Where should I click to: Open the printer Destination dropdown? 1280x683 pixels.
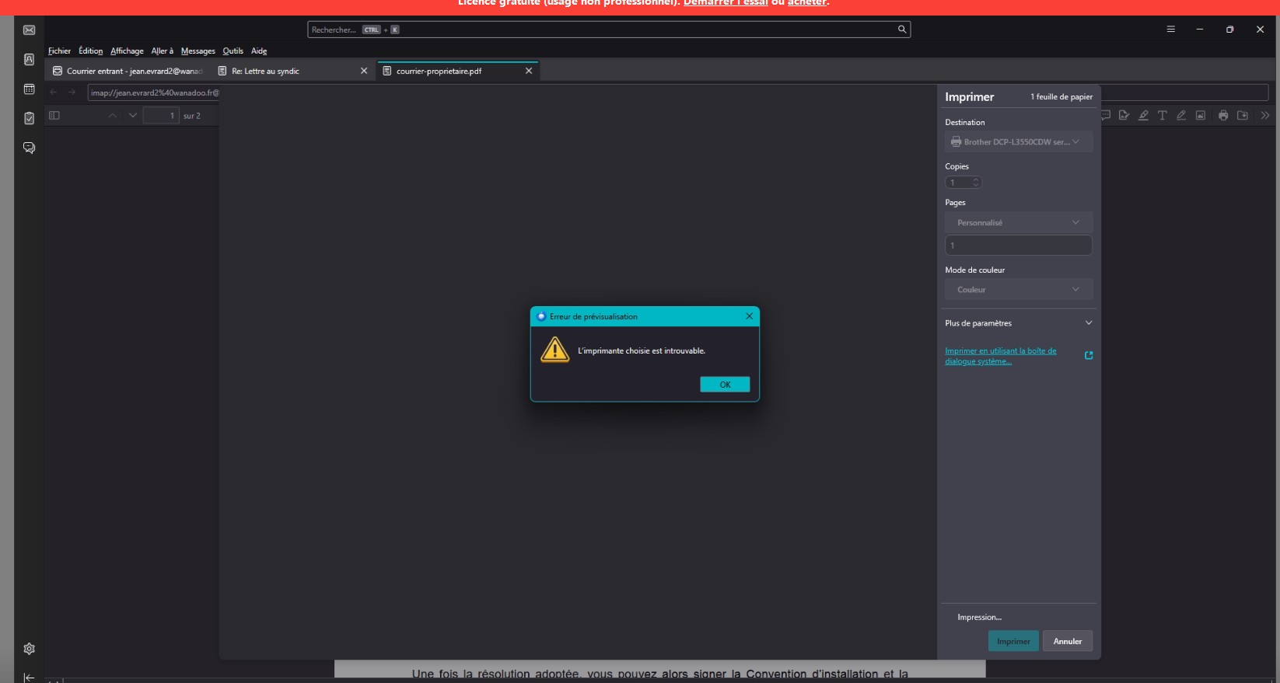point(1017,141)
